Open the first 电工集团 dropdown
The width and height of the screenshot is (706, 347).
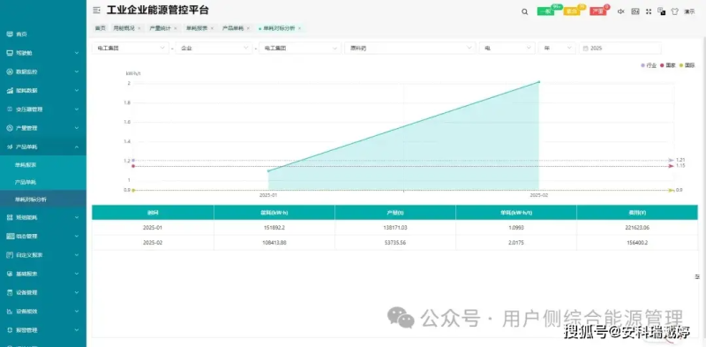pyautogui.click(x=131, y=48)
